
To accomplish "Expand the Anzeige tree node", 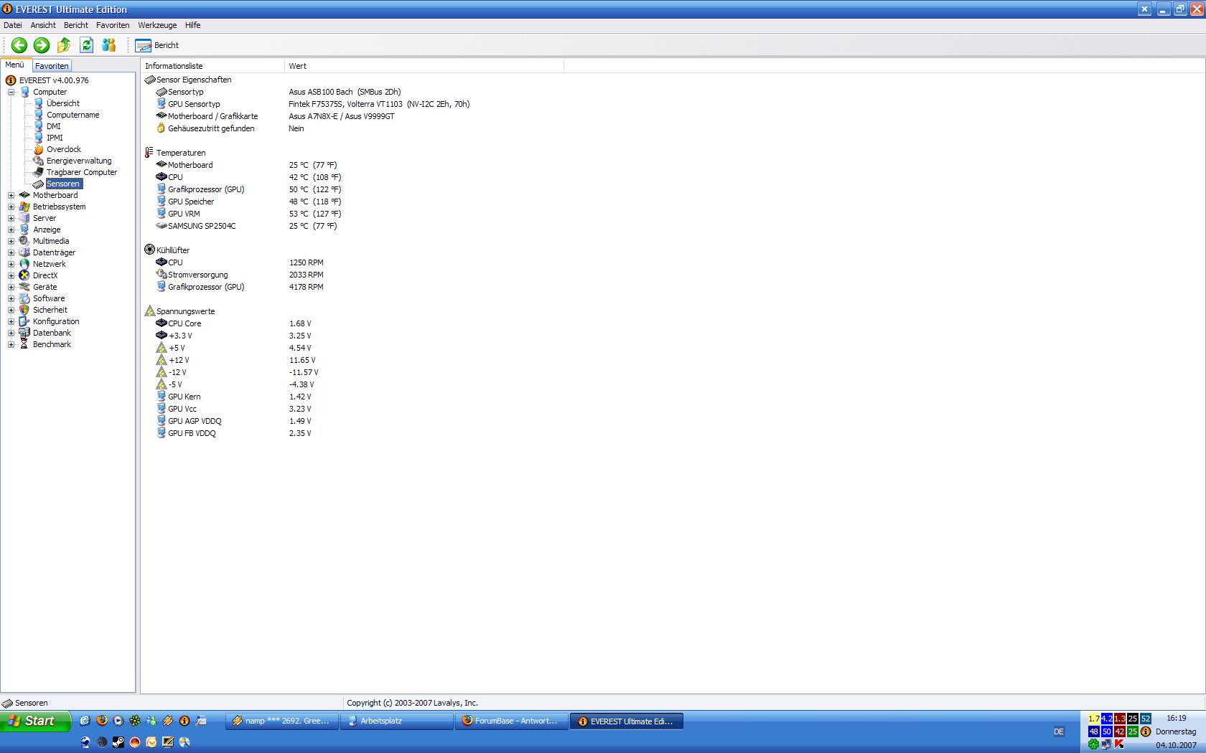I will click(x=11, y=229).
